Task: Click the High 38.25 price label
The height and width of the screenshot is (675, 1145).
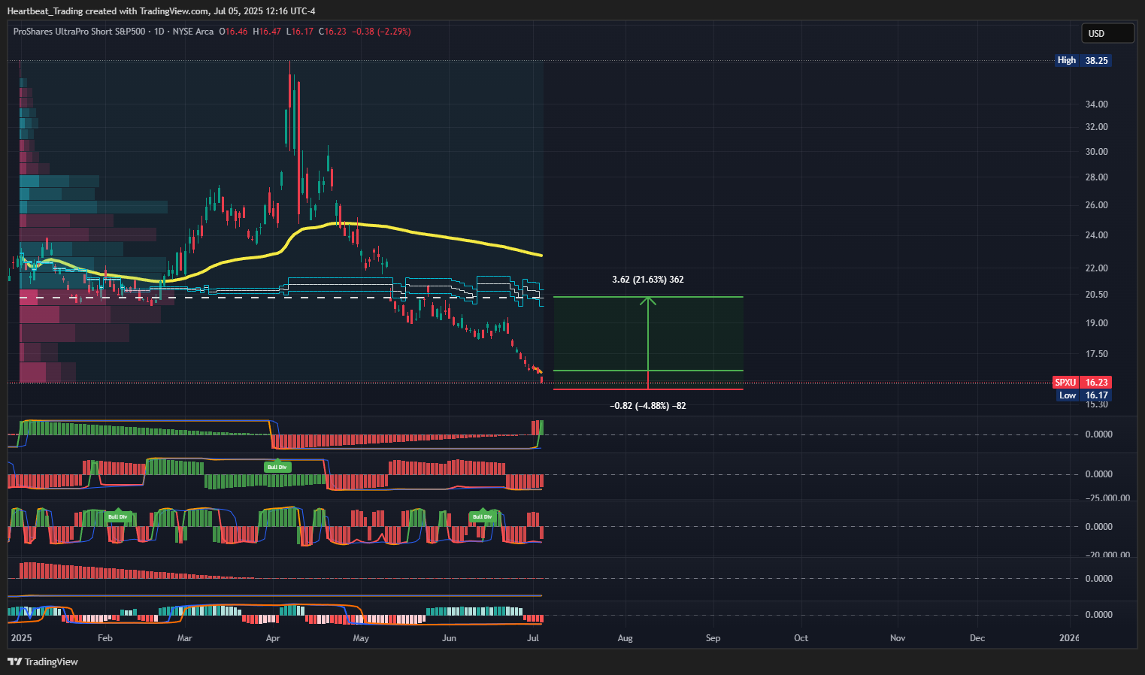Action: (x=1083, y=60)
